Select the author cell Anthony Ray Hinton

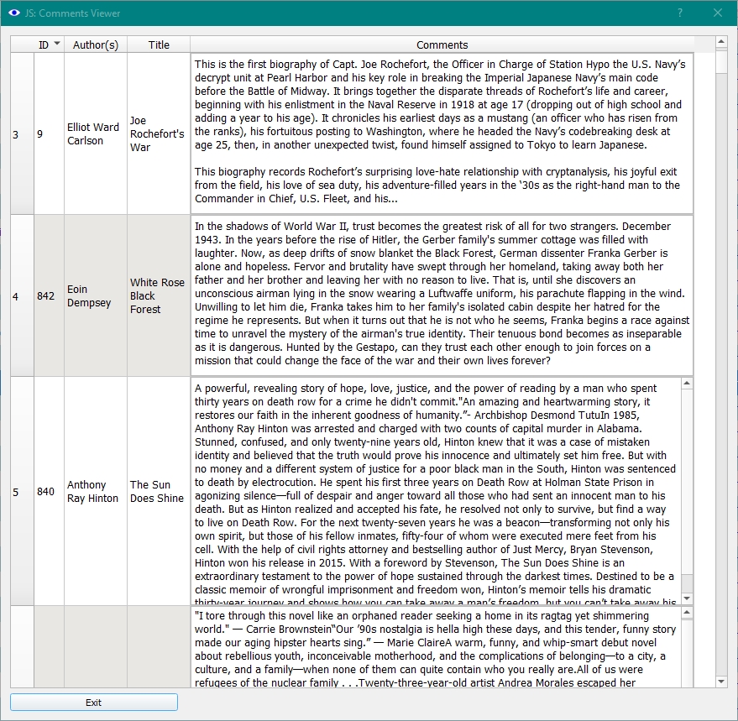(96, 491)
